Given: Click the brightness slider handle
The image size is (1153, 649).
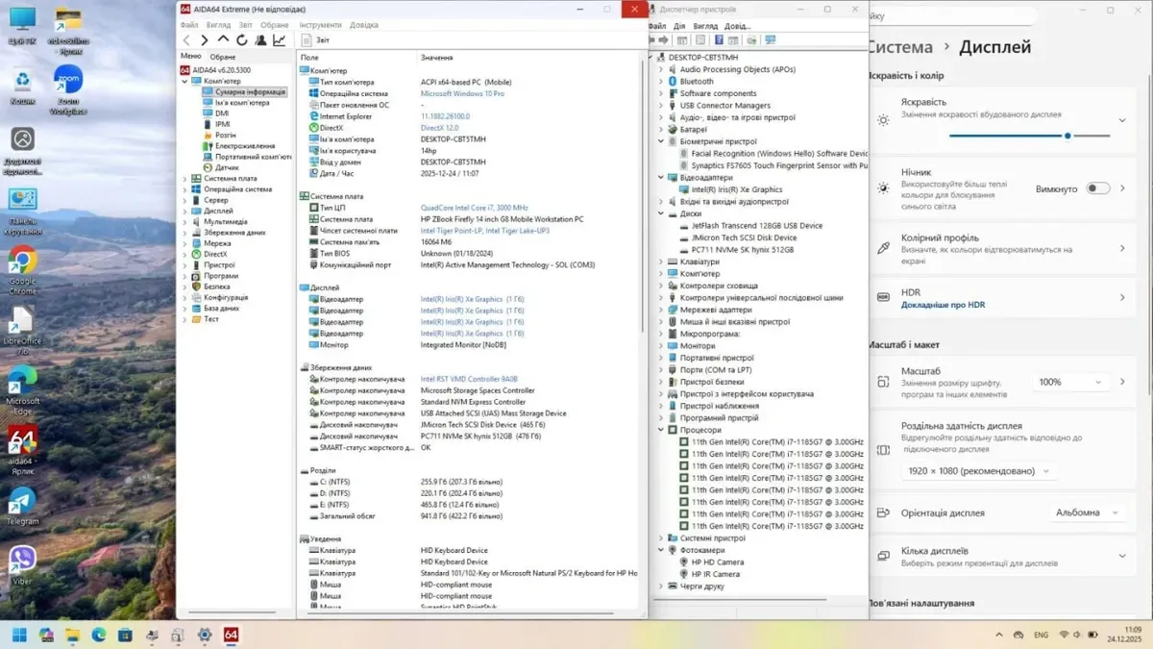Looking at the screenshot, I should click(x=1067, y=136).
